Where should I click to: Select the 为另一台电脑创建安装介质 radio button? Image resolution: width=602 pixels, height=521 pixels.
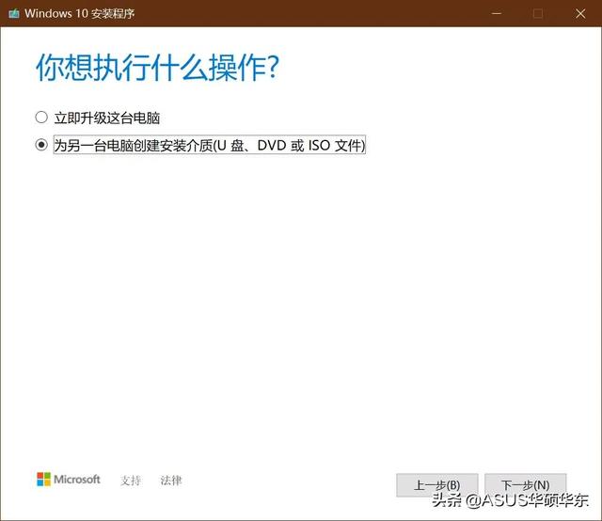click(41, 145)
